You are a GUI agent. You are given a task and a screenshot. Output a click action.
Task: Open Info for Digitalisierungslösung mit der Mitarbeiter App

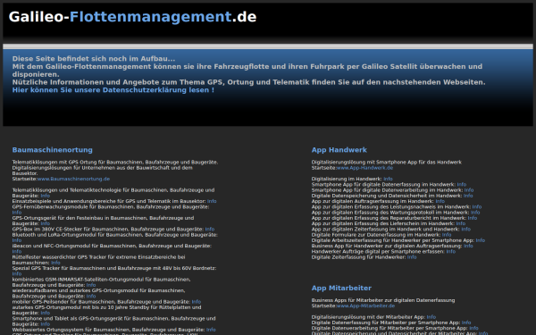click(431, 317)
